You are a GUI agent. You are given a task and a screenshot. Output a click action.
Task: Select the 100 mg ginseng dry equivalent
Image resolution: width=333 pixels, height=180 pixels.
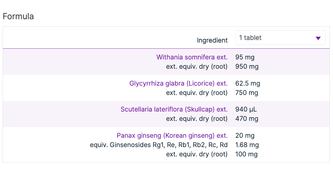pos(246,154)
